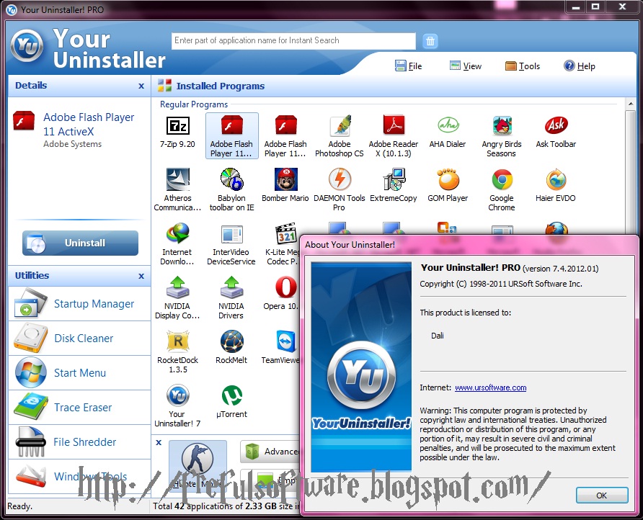Select Angry Birds Seasons icon

coord(502,125)
